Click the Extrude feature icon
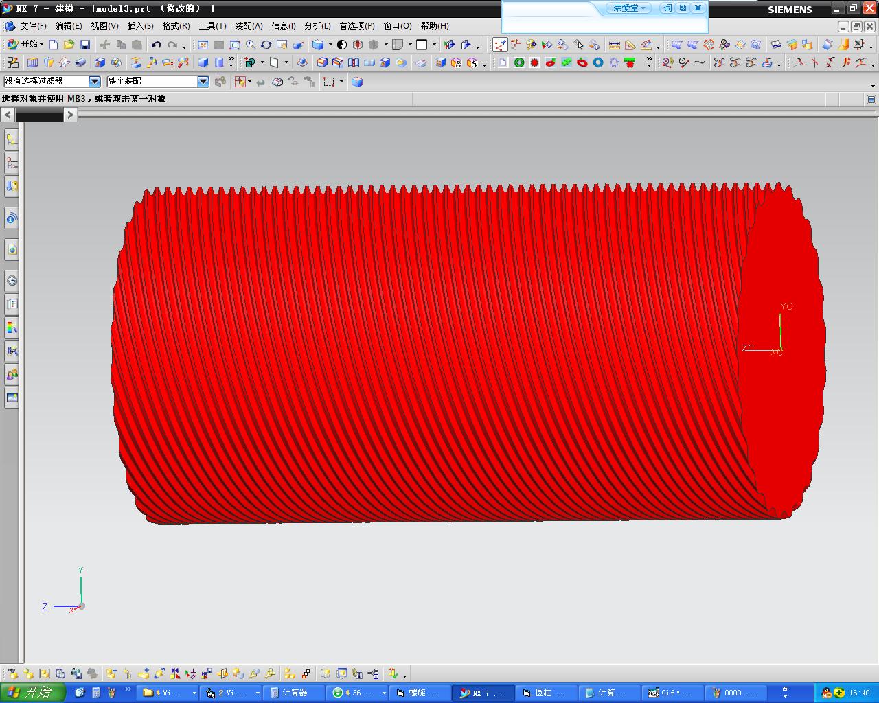 32,62
